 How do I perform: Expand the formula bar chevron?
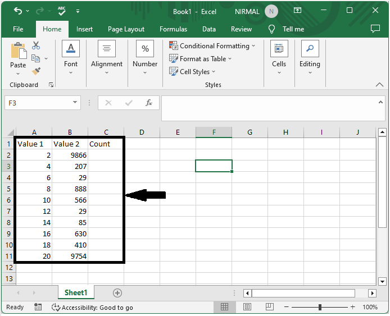[x=380, y=102]
